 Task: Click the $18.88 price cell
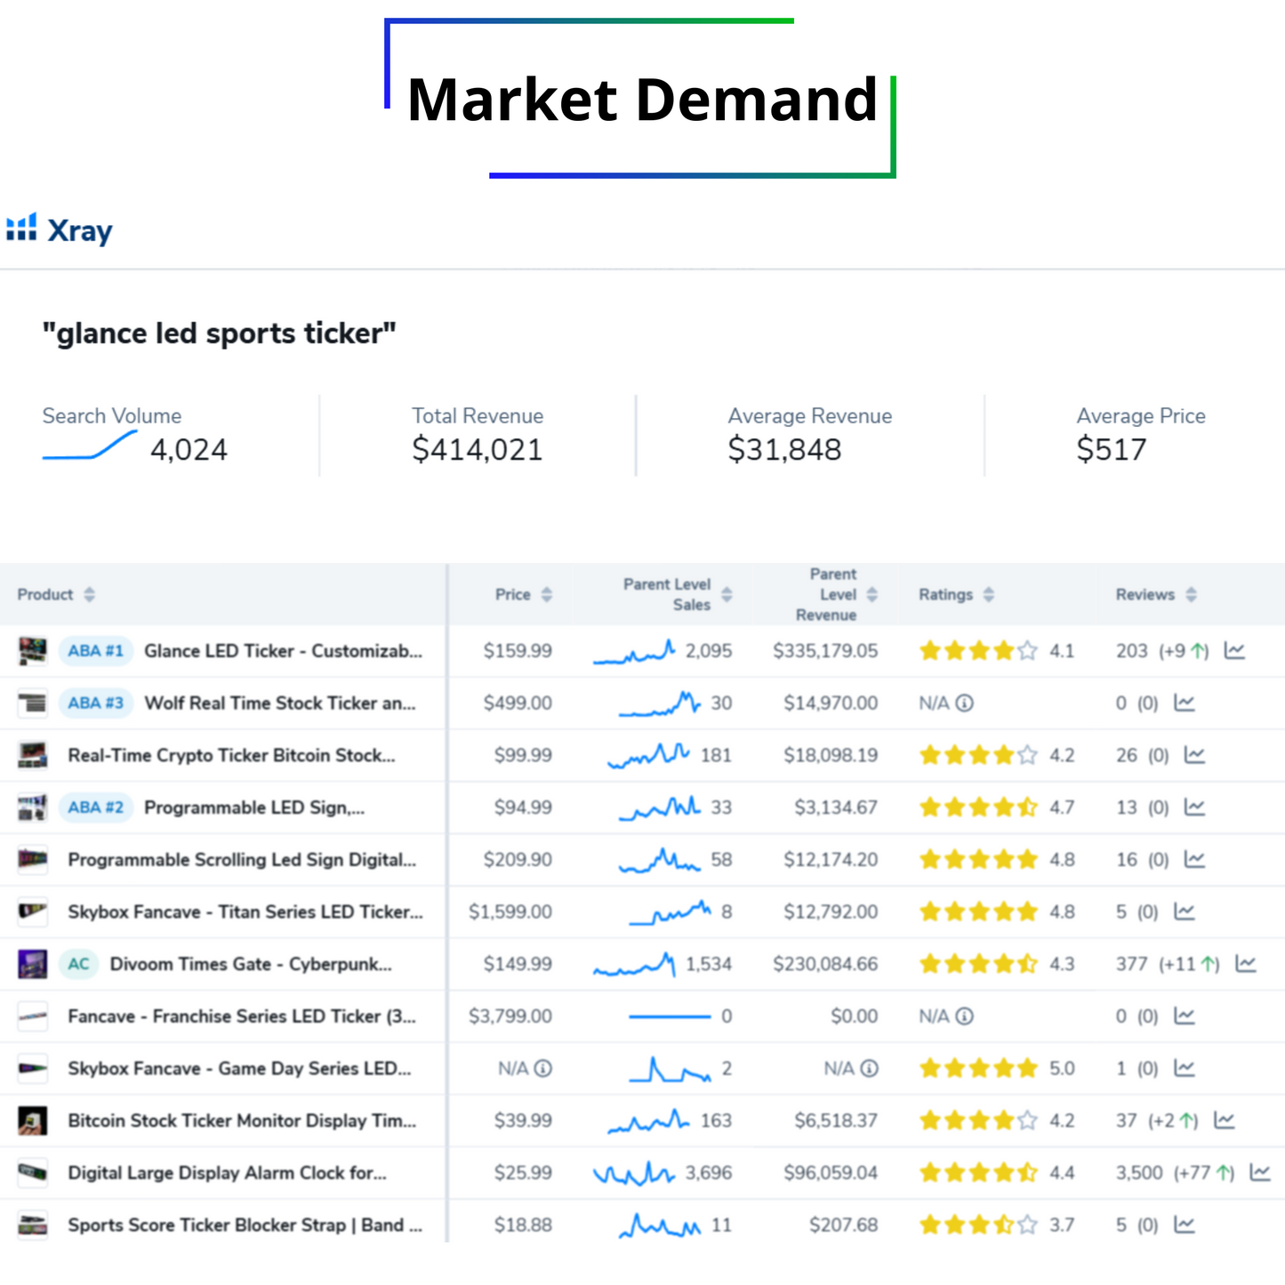[523, 1225]
